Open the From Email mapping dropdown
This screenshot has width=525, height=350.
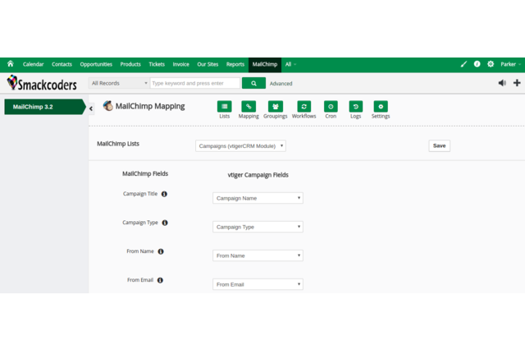pyautogui.click(x=258, y=284)
